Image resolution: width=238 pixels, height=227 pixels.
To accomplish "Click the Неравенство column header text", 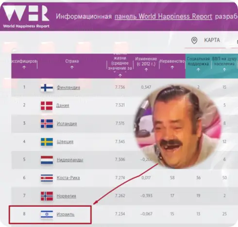I will (172, 61).
